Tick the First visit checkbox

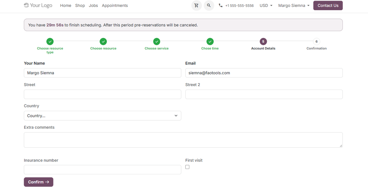(x=187, y=167)
